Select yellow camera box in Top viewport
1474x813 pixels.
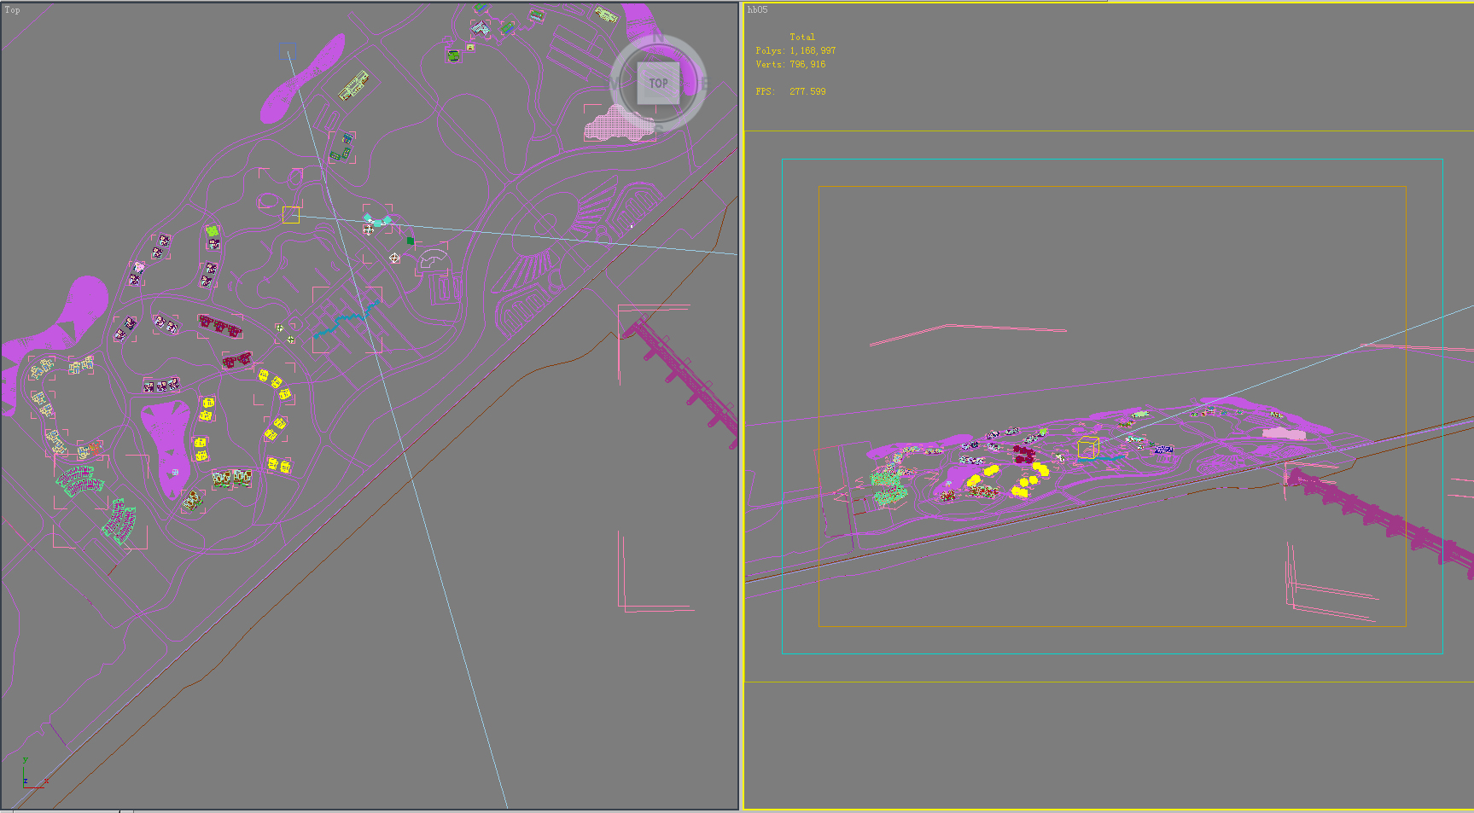(291, 215)
